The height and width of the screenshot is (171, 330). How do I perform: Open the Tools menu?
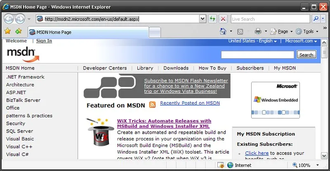[x=307, y=31]
